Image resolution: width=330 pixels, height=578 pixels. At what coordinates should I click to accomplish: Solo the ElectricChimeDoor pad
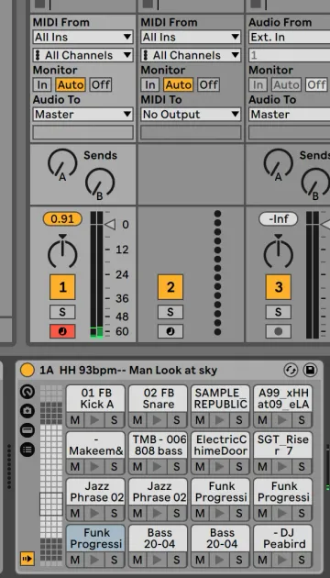pyautogui.click(x=239, y=466)
